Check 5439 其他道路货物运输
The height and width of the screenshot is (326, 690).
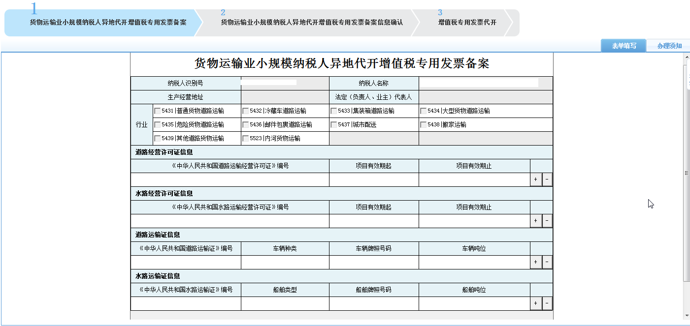click(157, 138)
